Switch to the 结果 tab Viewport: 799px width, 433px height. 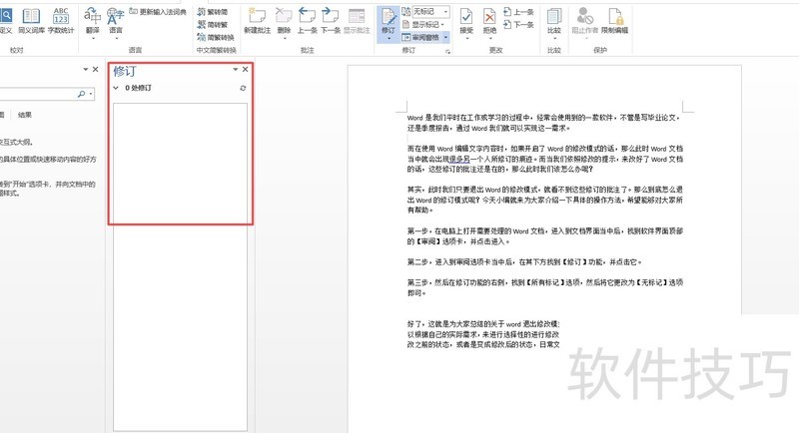pos(24,115)
